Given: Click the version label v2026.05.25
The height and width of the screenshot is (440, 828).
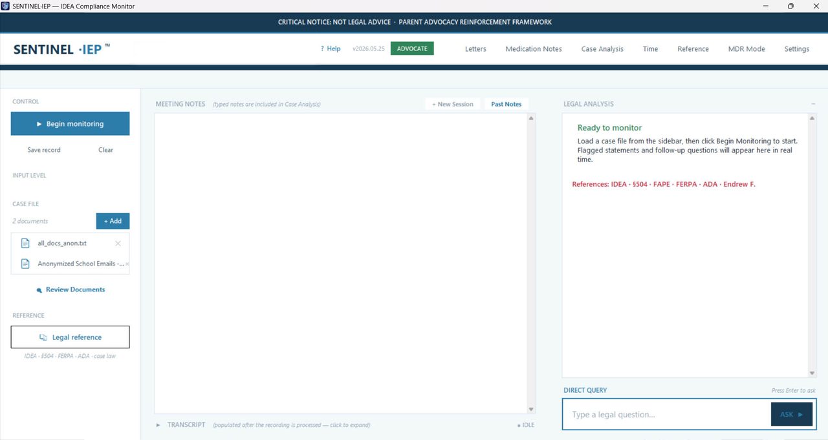Looking at the screenshot, I should [369, 48].
